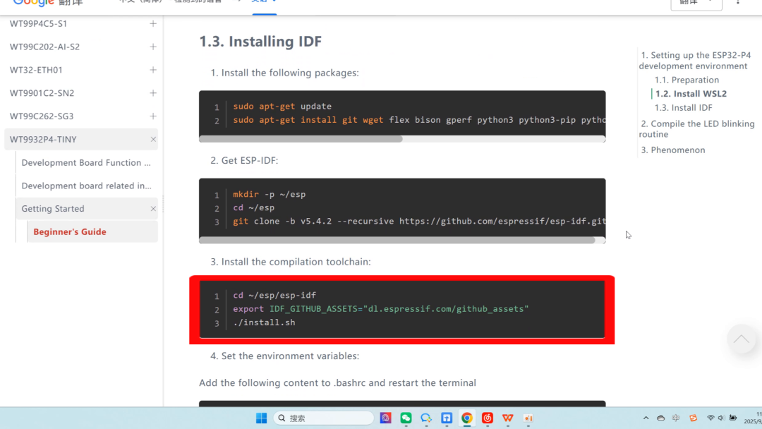Open the volume speaker tray icon
This screenshot has height=429, width=762.
pyautogui.click(x=721, y=418)
